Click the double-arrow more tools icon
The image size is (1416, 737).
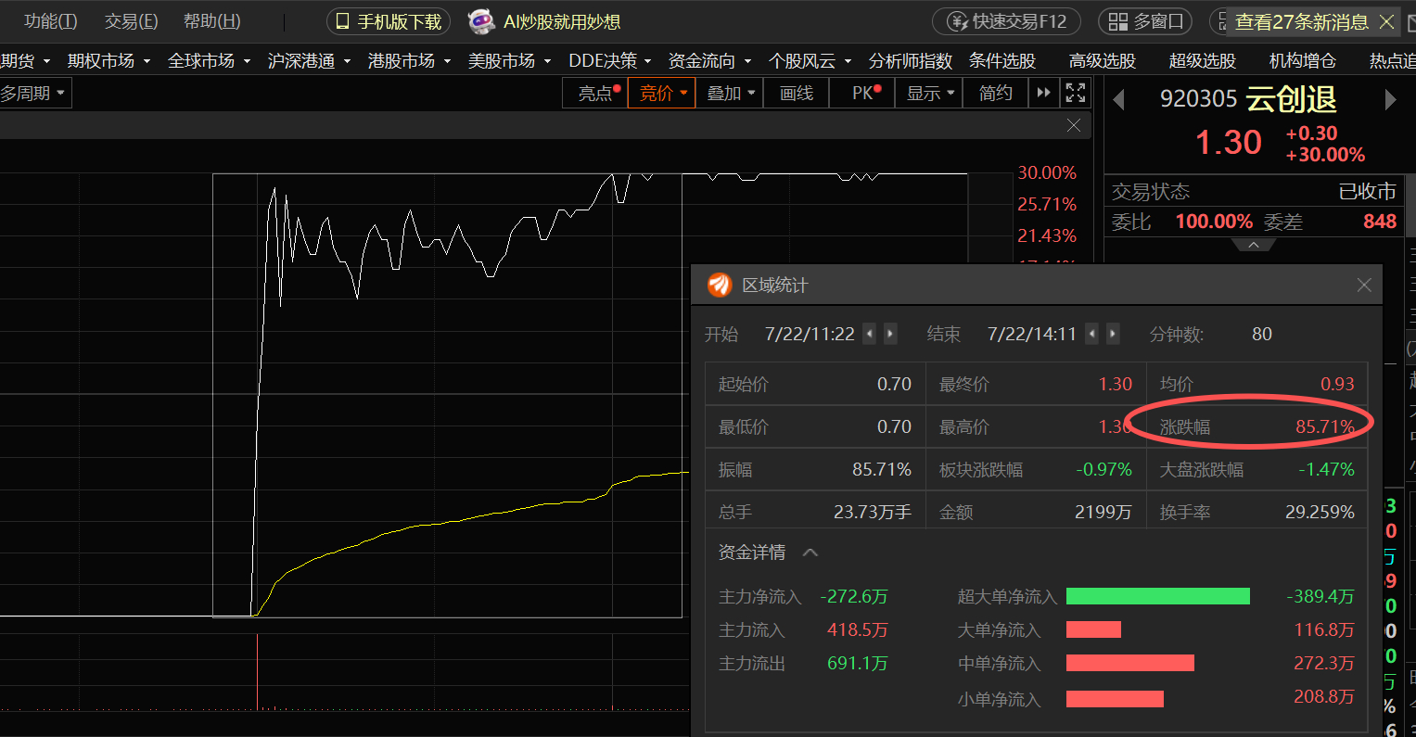[x=1044, y=94]
